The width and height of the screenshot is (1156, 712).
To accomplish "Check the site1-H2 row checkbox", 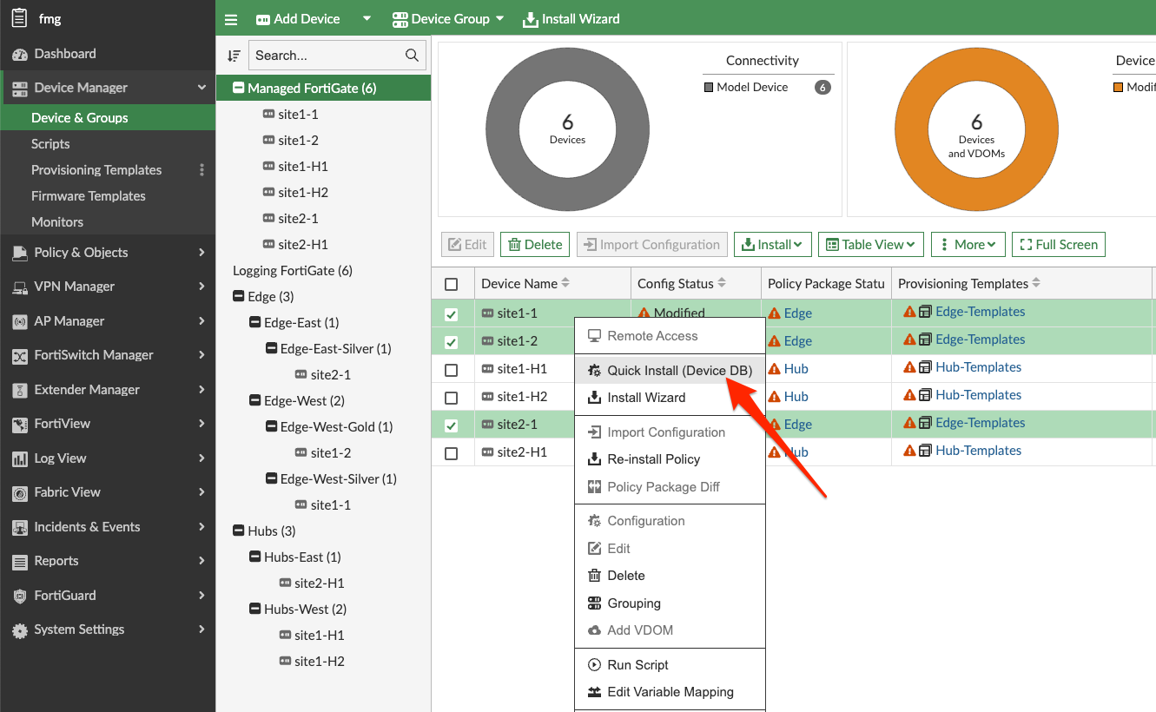I will (x=451, y=398).
